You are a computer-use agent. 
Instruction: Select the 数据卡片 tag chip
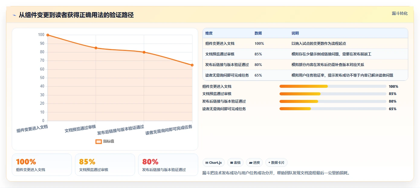(276, 163)
